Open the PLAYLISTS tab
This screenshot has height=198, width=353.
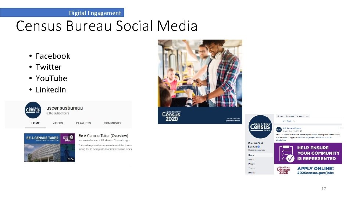point(83,123)
